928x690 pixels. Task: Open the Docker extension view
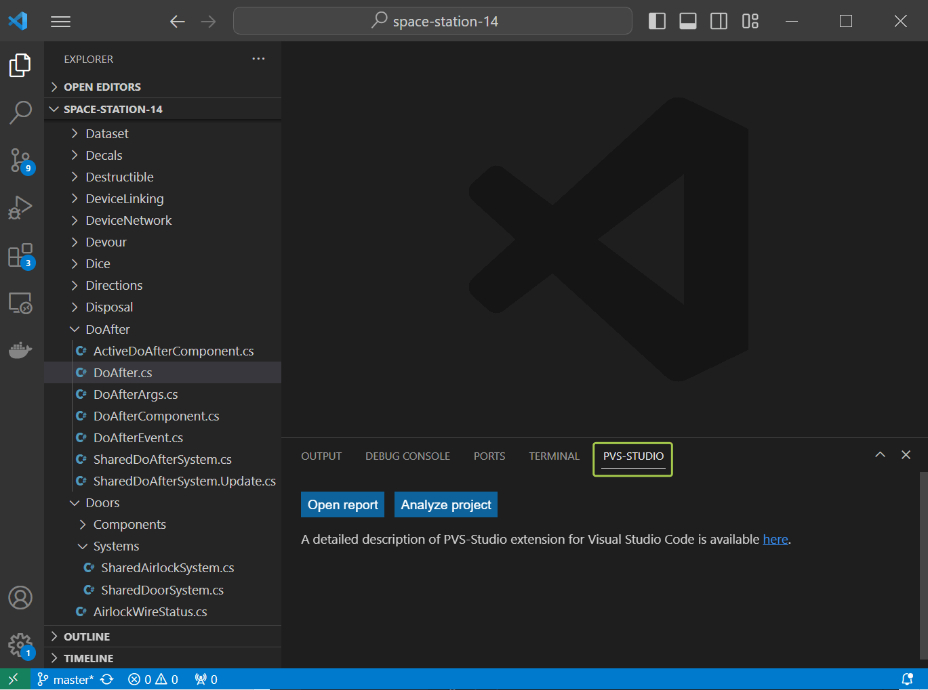click(20, 350)
